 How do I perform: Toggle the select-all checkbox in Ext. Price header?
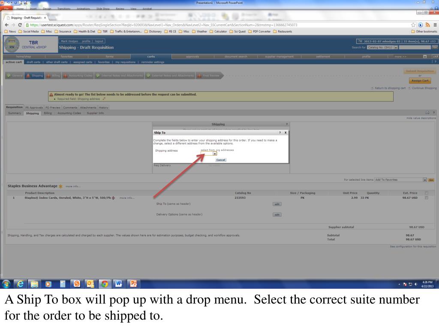point(426,193)
